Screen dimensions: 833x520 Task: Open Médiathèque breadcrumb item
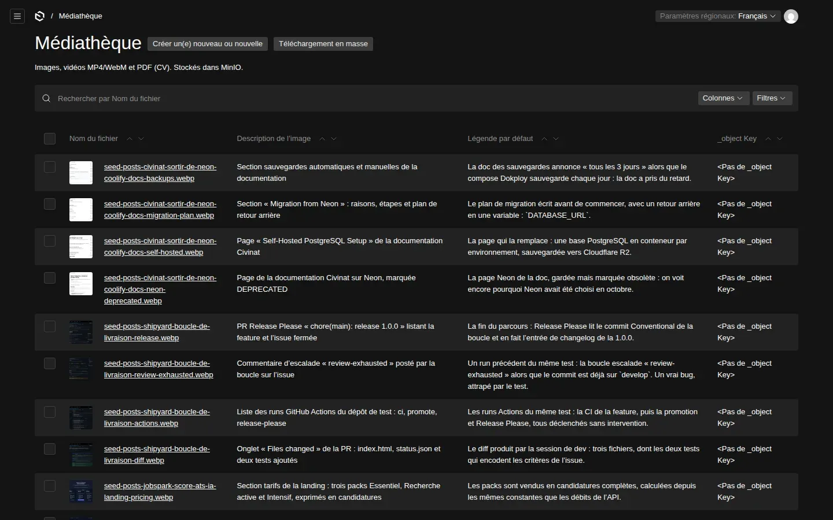[x=80, y=16]
